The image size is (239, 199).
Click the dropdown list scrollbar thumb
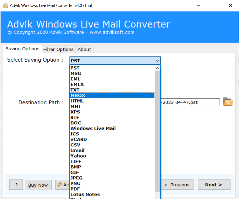(x=157, y=131)
